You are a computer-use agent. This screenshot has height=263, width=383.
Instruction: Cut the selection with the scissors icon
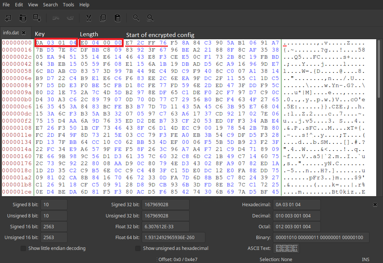click(89, 18)
